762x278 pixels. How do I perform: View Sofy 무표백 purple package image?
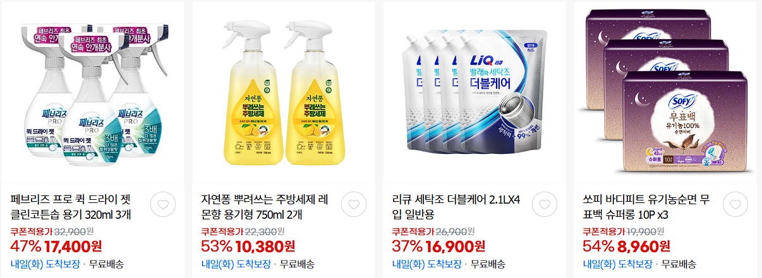[x=665, y=93]
